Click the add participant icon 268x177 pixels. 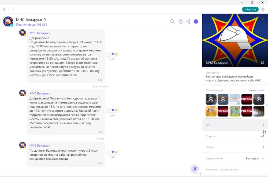point(180,21)
